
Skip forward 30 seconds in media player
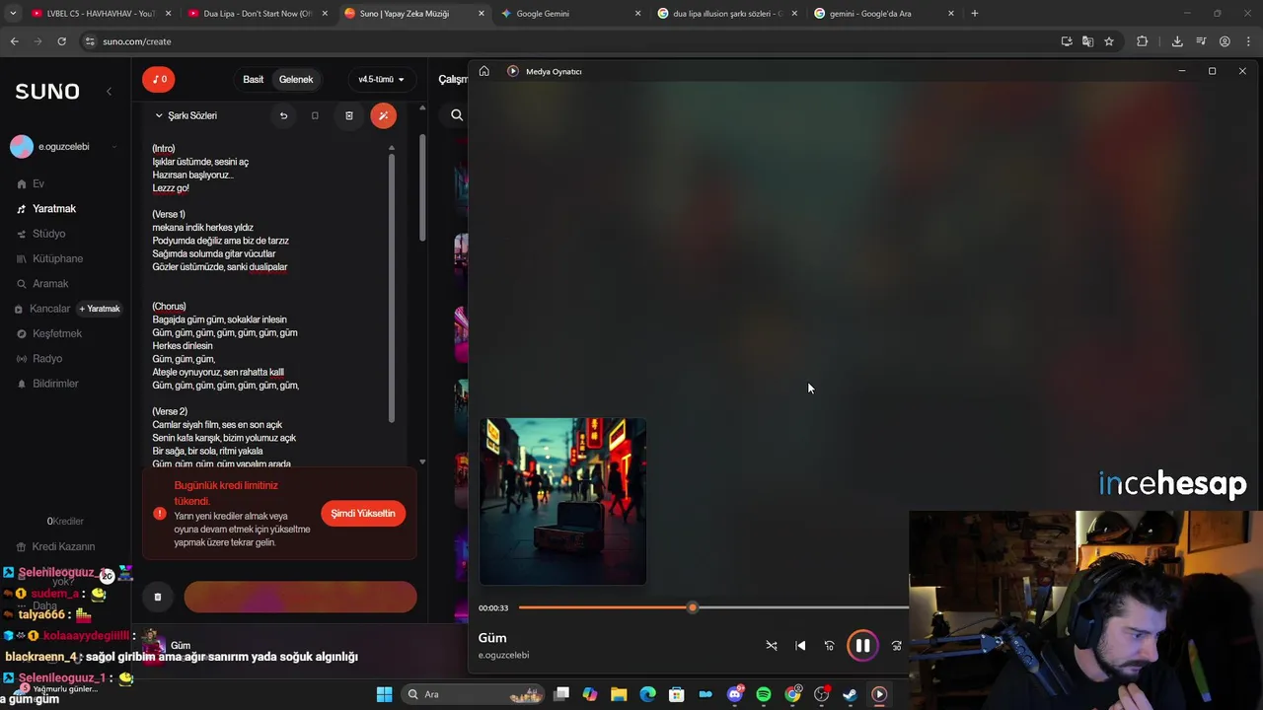coord(896,646)
